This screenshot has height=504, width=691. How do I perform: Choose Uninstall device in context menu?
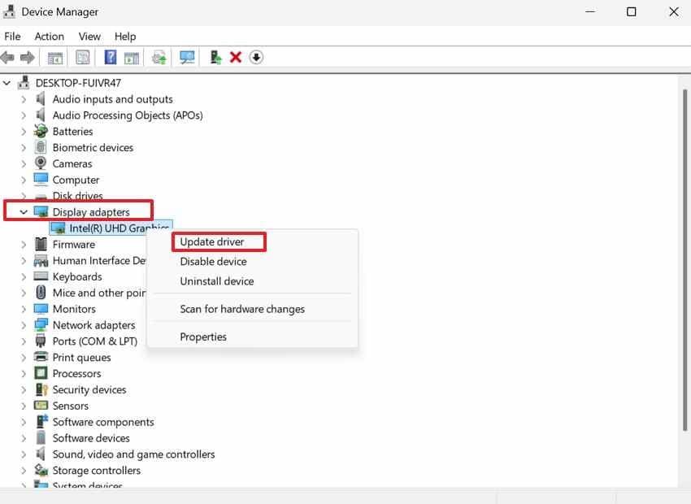[x=217, y=281]
